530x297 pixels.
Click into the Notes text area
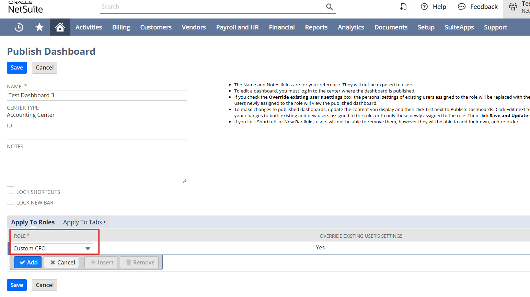[97, 166]
